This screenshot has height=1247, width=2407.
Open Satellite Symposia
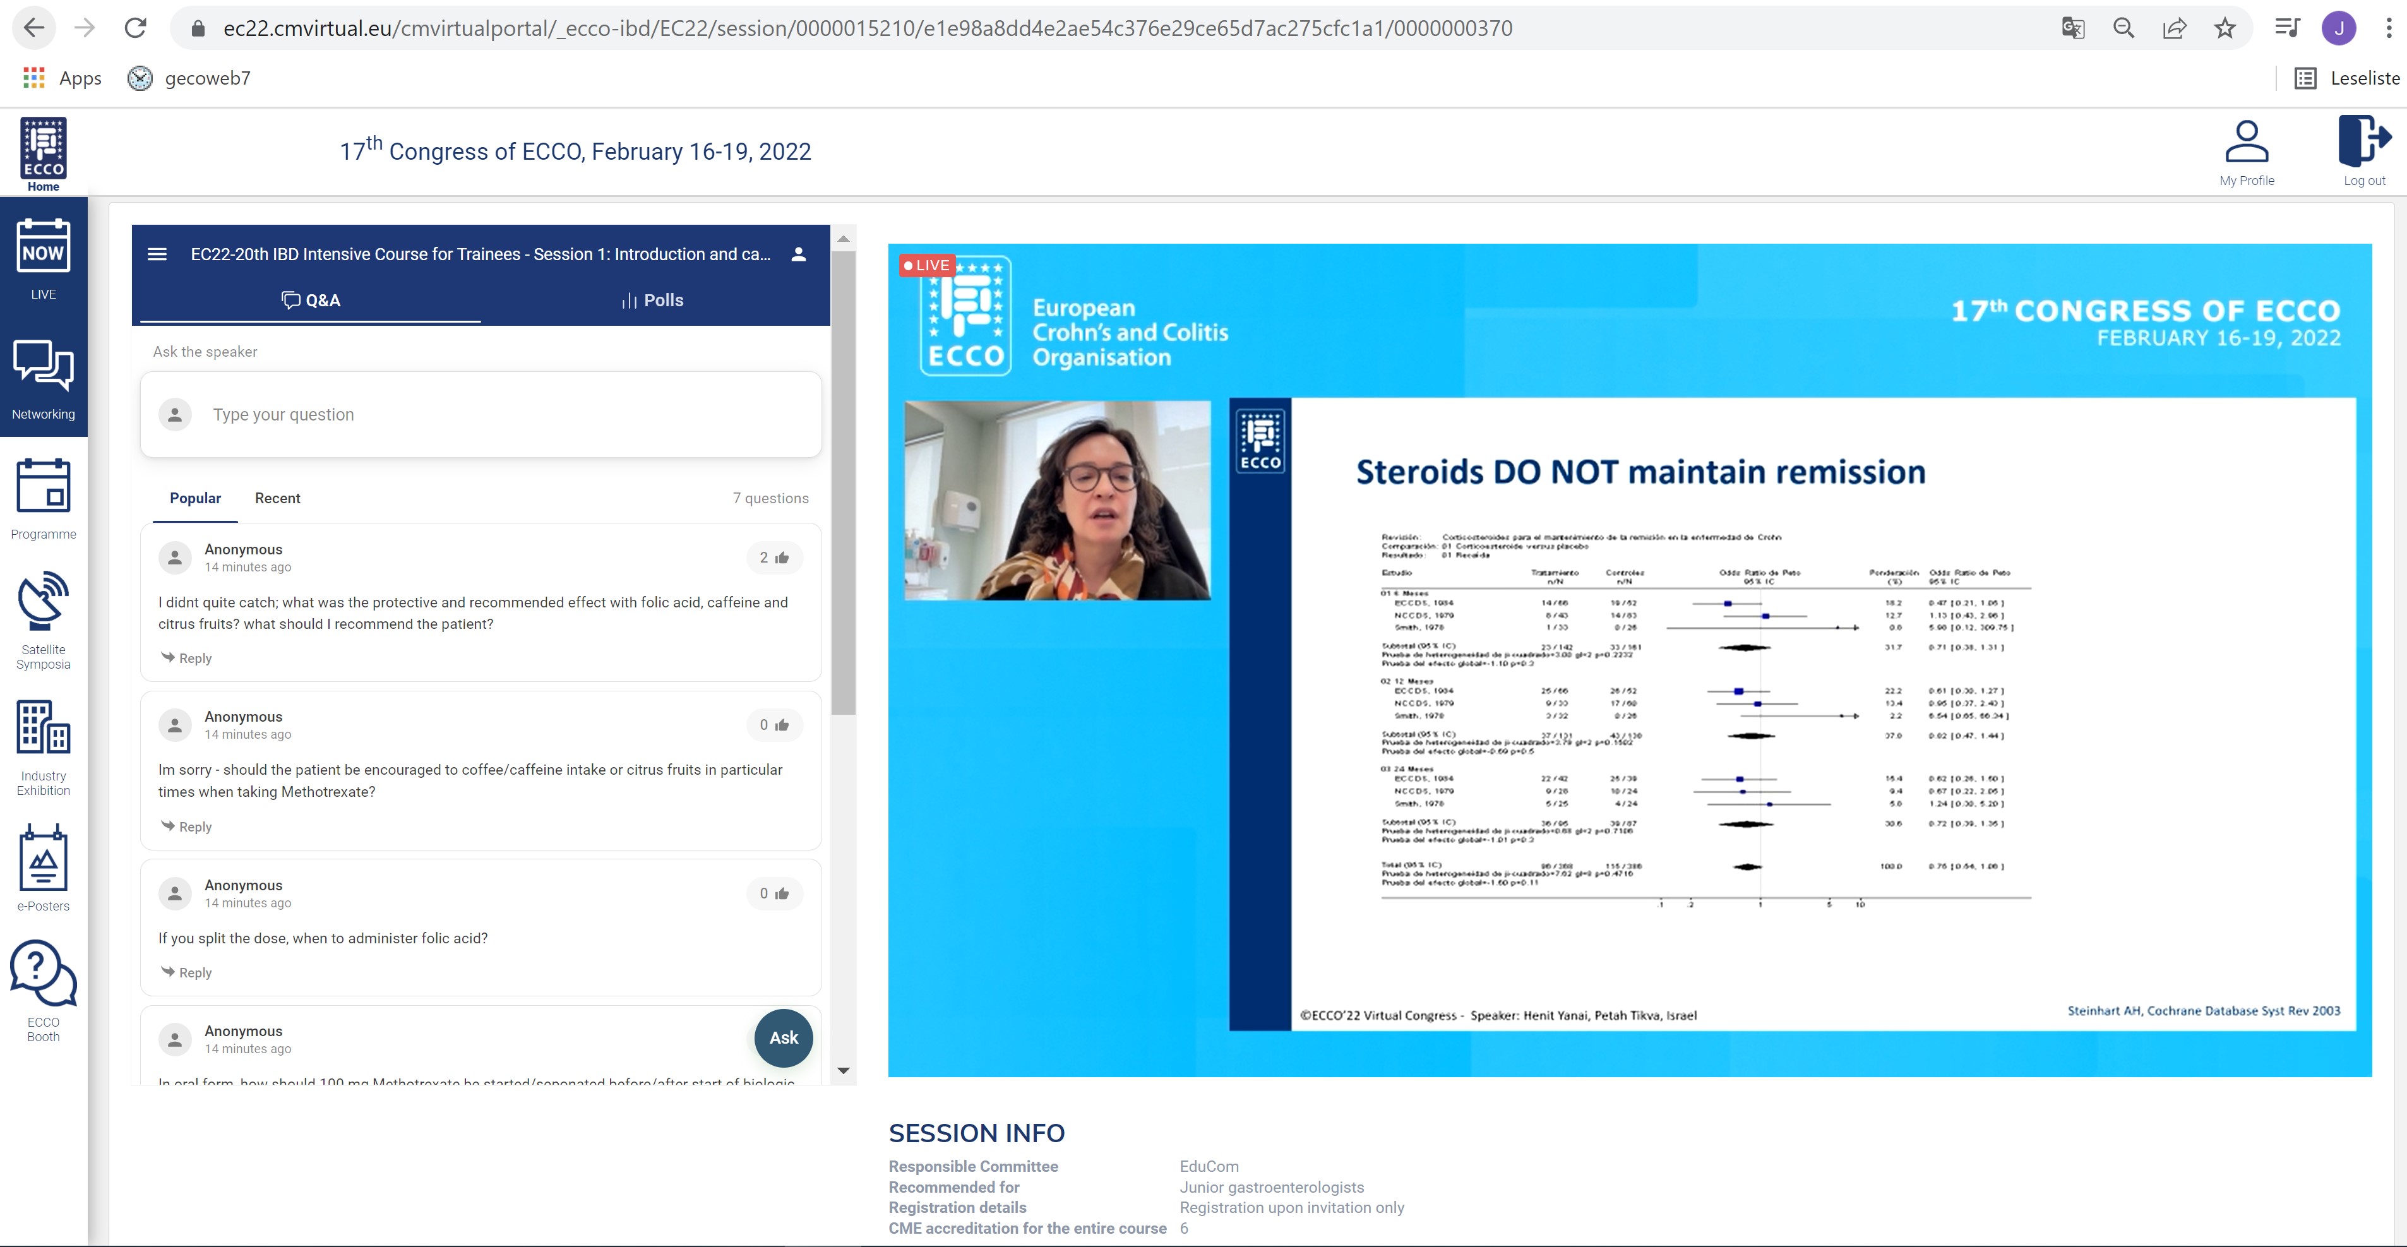(43, 621)
